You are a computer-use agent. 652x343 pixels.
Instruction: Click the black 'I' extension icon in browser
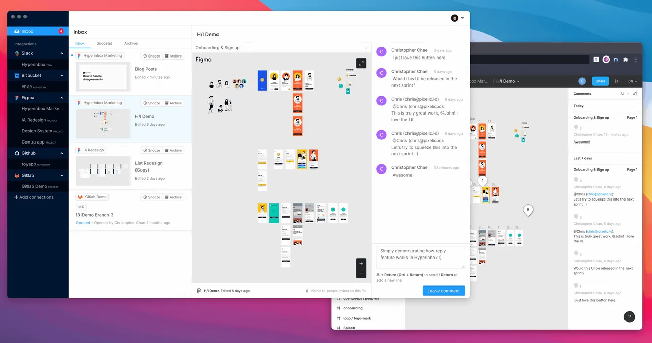596,60
